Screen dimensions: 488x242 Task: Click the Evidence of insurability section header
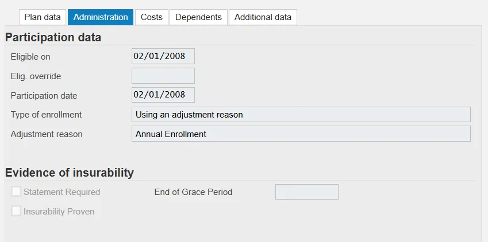70,173
